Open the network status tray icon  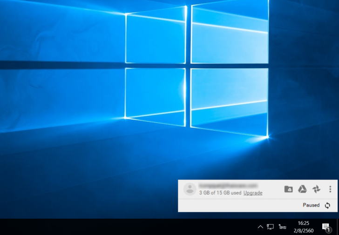coord(271,227)
